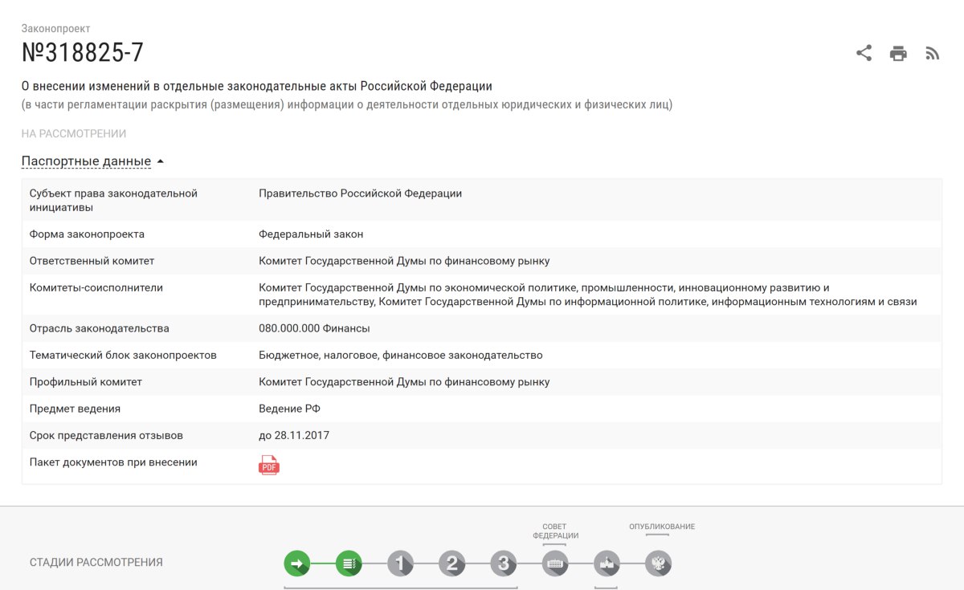Select the green list preliminary review stage
This screenshot has width=964, height=590.
point(349,564)
